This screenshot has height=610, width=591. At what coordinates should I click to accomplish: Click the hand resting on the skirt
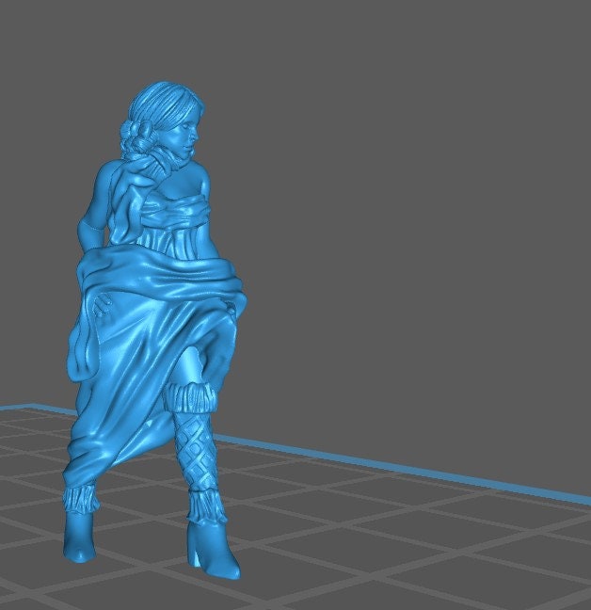(x=110, y=303)
